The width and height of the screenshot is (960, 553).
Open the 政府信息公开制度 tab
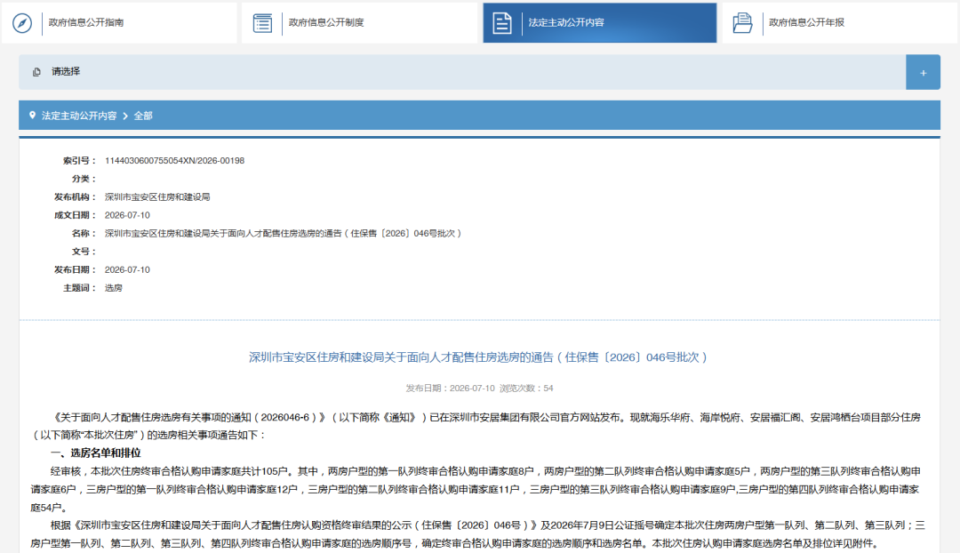pos(359,22)
